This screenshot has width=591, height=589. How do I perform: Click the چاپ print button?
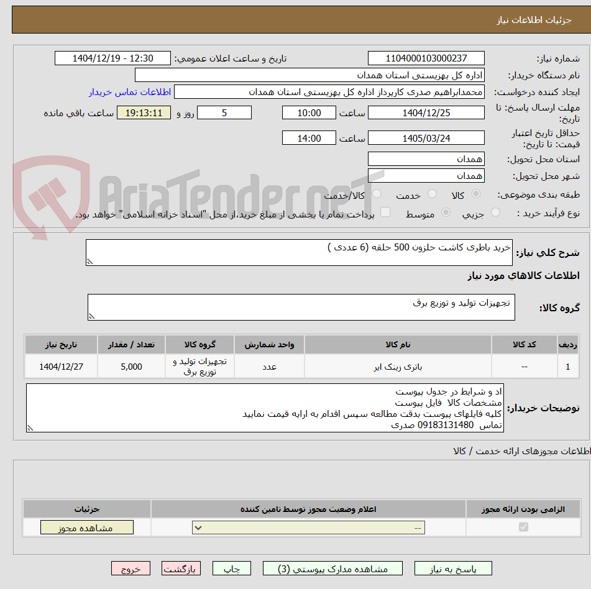(231, 568)
